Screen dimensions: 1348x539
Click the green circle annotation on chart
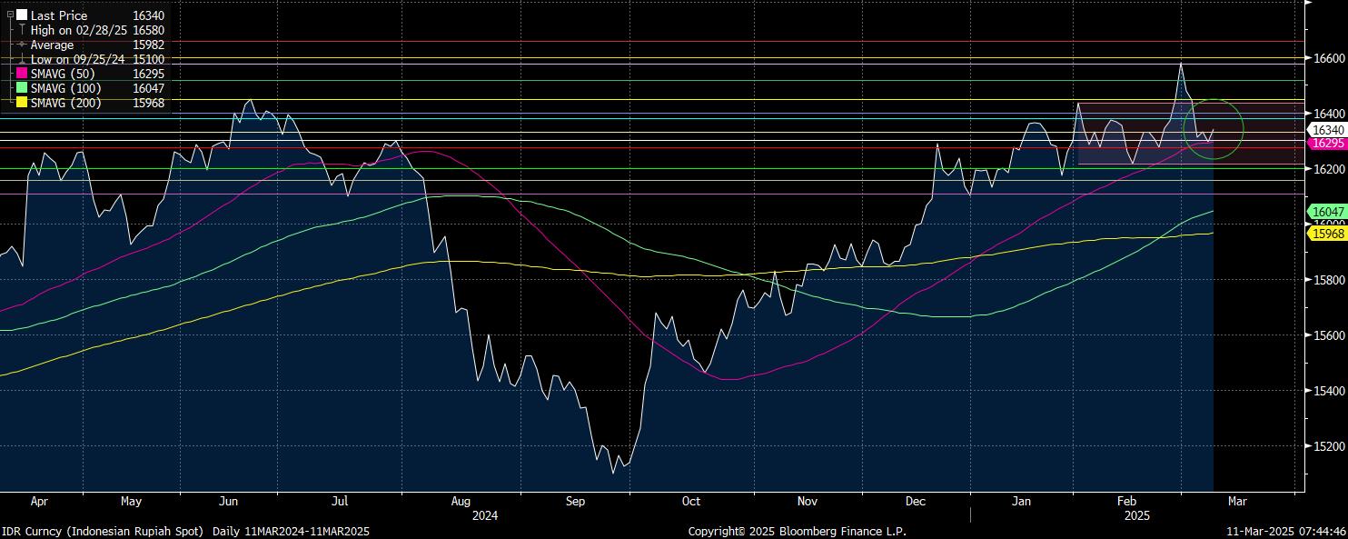[1214, 100]
